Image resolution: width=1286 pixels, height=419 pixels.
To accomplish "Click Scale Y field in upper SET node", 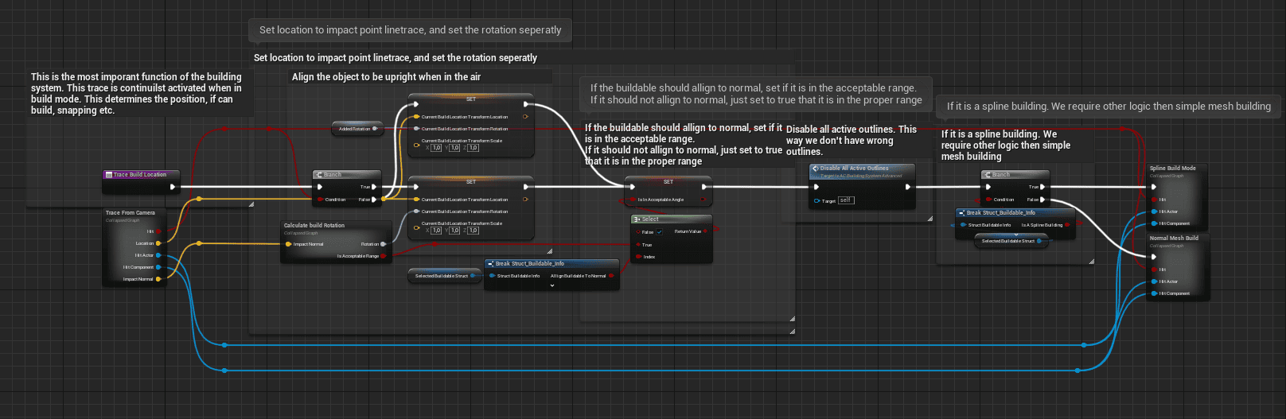I will pyautogui.click(x=454, y=148).
